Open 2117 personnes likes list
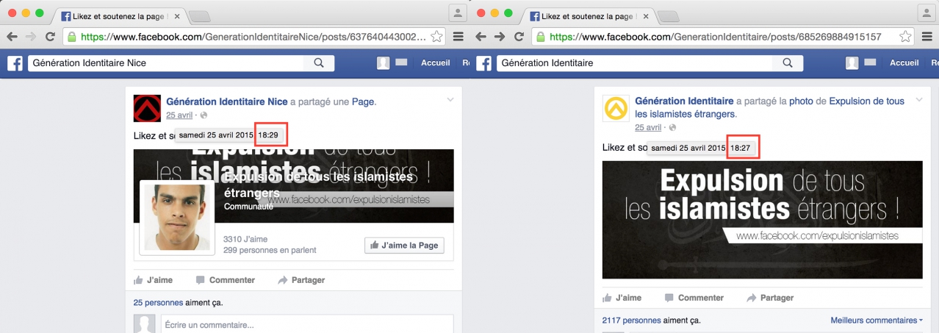This screenshot has width=939, height=333. tap(631, 321)
